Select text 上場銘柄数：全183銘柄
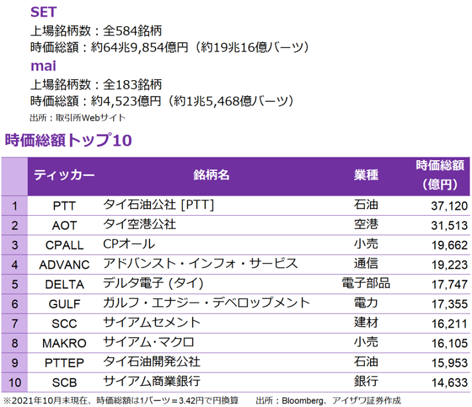Screen dimensions: 472x407 (96, 85)
